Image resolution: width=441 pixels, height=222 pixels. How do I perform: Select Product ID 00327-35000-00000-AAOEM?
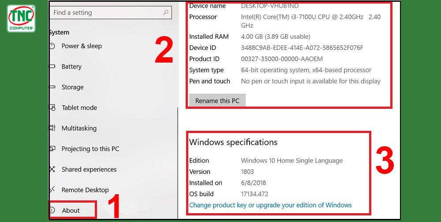pos(282,59)
